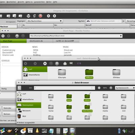This screenshot has height=135, width=135.
Task: Click the text document icon in dock
Action: coord(65,131)
